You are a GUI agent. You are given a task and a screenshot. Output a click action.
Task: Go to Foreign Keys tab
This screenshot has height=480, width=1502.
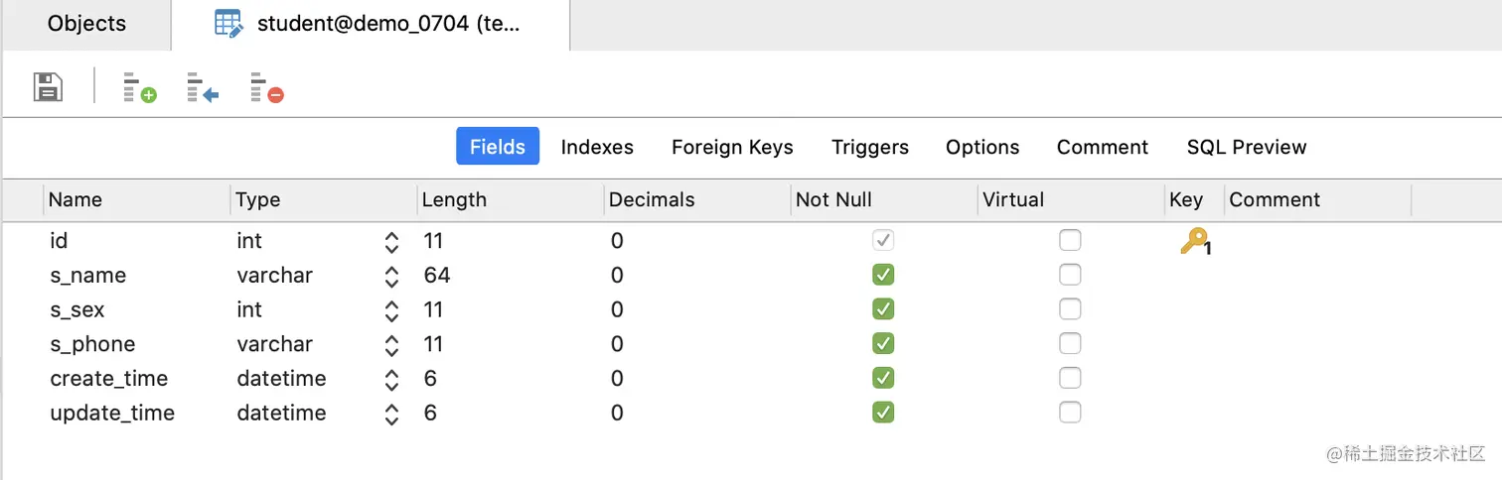click(x=732, y=147)
